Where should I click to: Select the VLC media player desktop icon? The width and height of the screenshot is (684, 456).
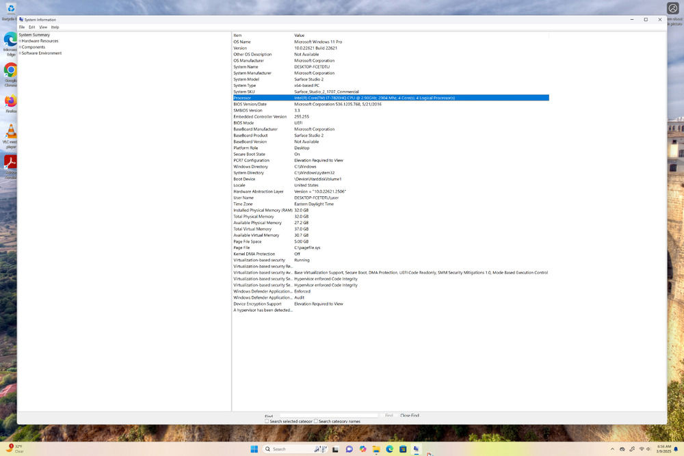click(x=10, y=135)
